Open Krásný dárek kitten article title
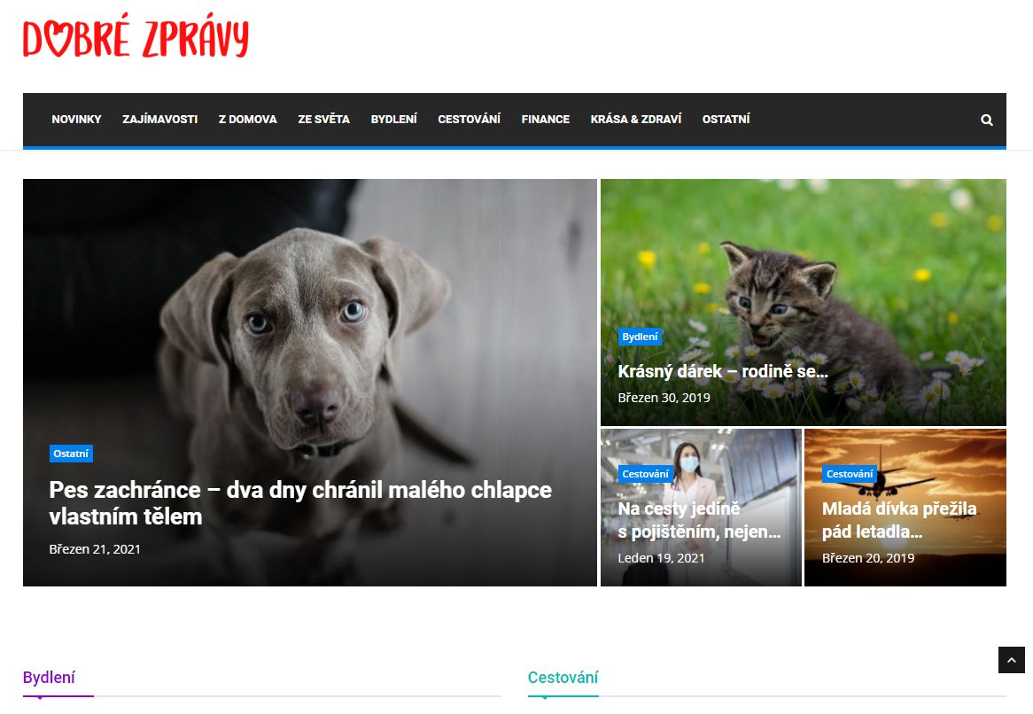The image size is (1033, 714). pyautogui.click(x=723, y=371)
